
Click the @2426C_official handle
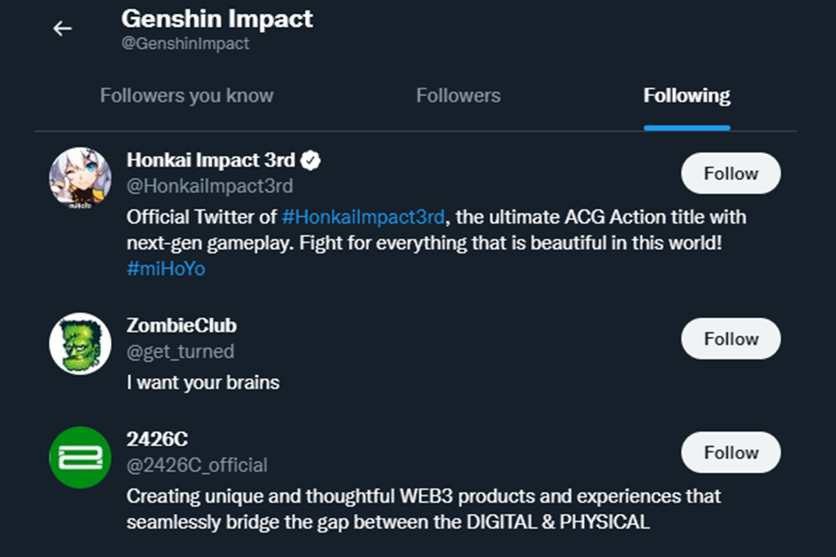pyautogui.click(x=196, y=465)
